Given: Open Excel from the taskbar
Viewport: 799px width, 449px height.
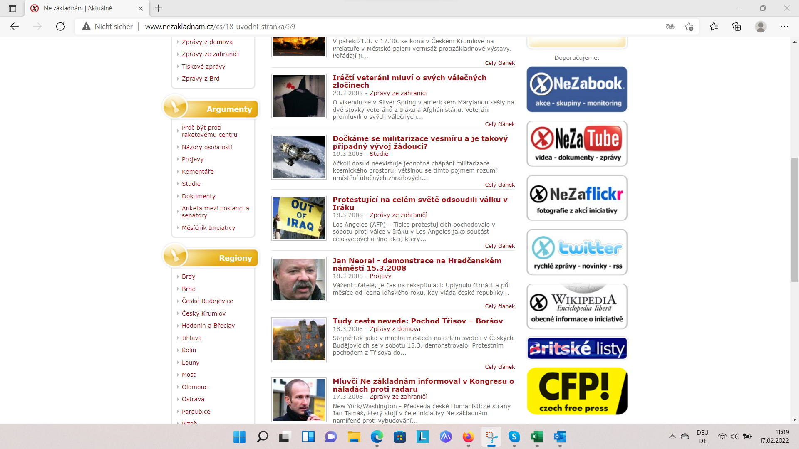Looking at the screenshot, I should pos(537,437).
